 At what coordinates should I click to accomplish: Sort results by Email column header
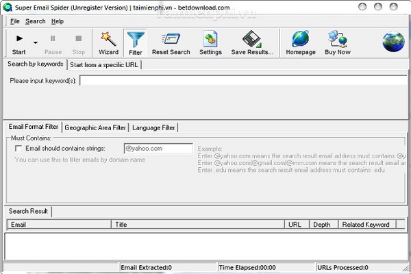(x=59, y=225)
